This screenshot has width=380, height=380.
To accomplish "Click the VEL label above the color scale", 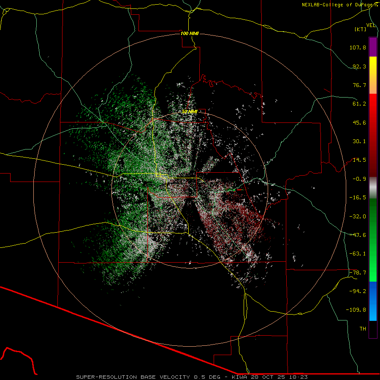I will [371, 25].
